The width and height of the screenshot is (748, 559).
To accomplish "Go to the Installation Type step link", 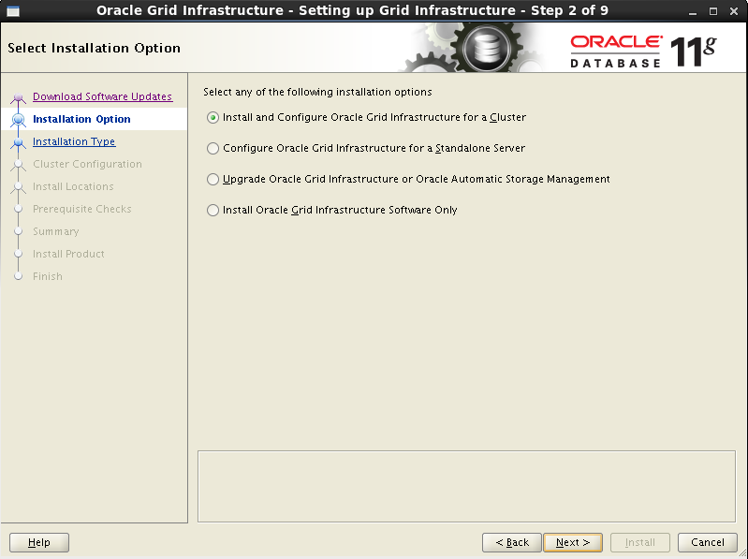I will (x=74, y=141).
